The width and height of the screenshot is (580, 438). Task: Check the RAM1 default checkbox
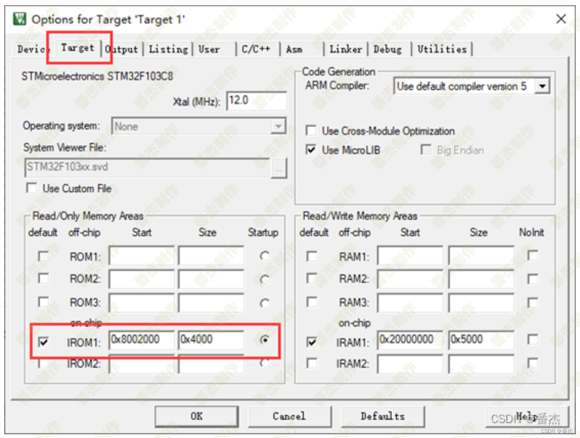tap(312, 256)
